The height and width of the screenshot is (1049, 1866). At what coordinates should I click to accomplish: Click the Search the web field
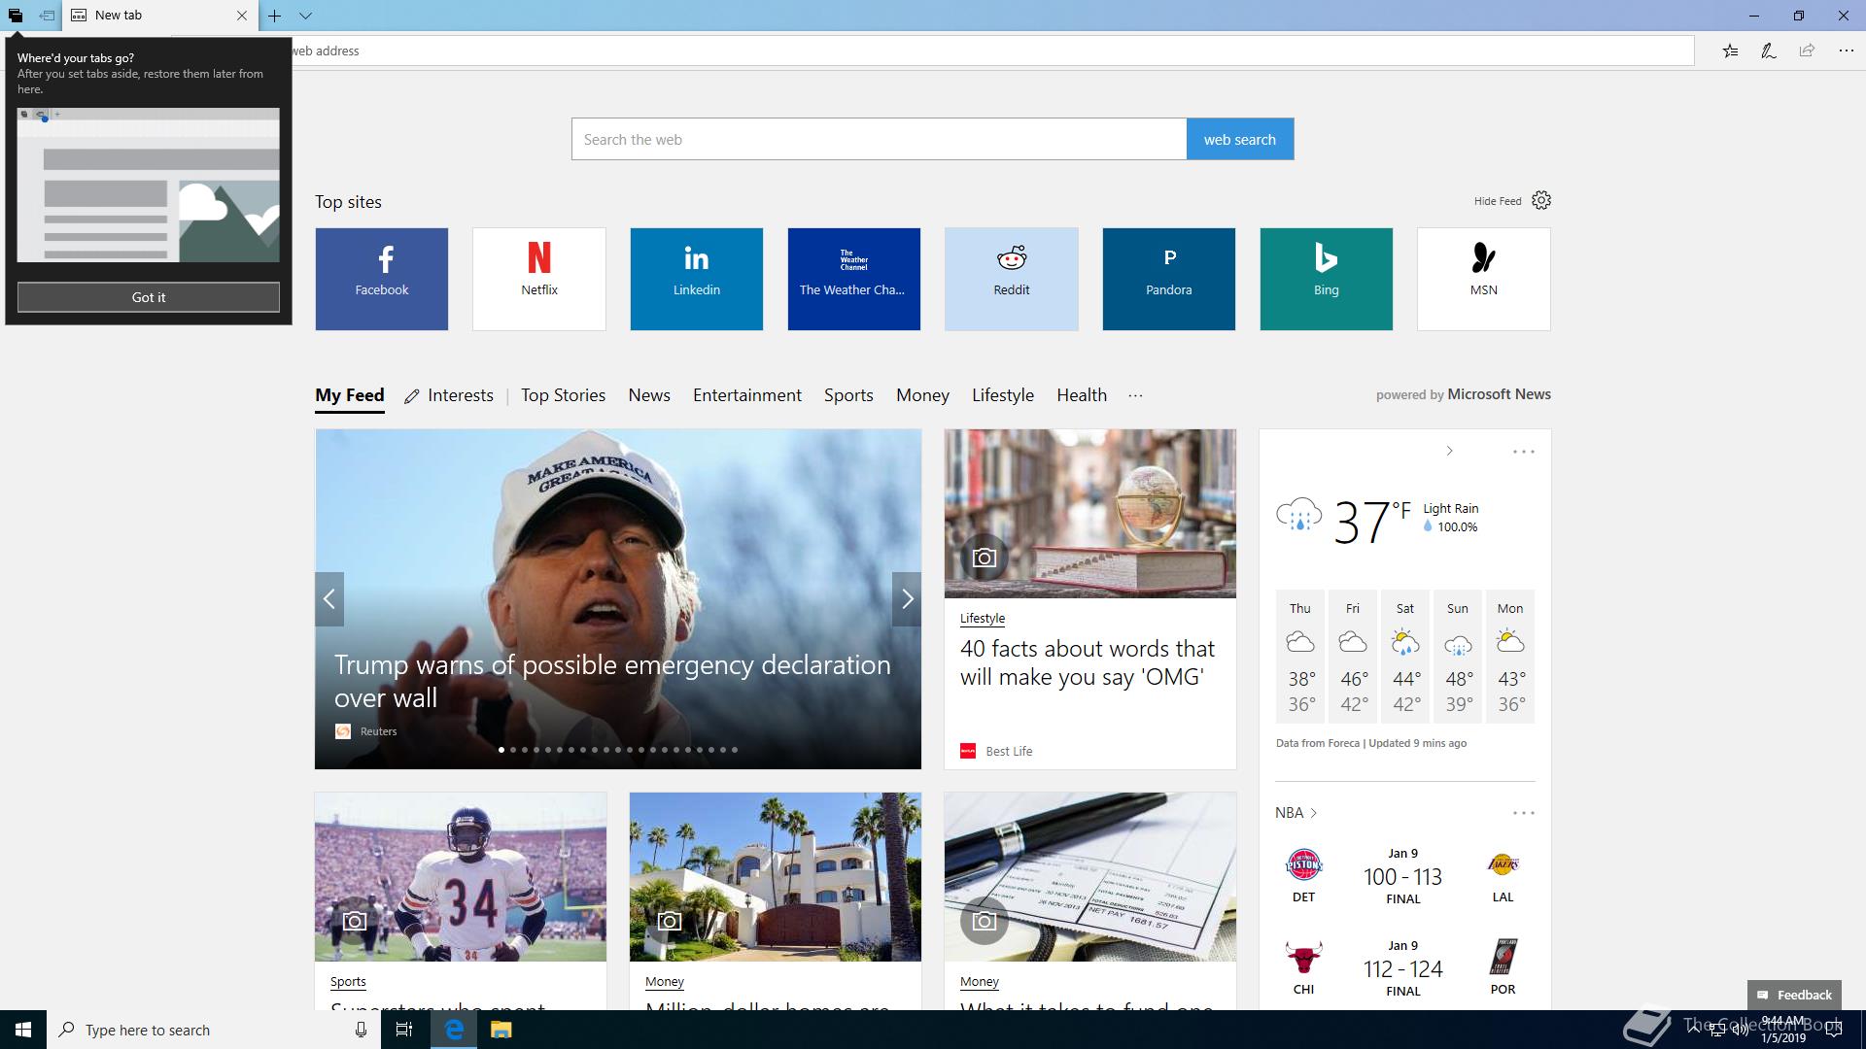879,139
